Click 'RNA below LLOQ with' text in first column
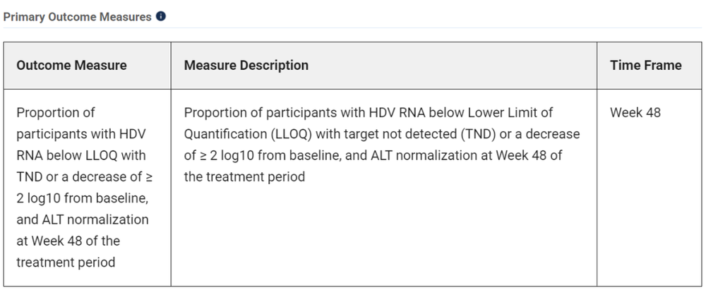 tap(80, 155)
